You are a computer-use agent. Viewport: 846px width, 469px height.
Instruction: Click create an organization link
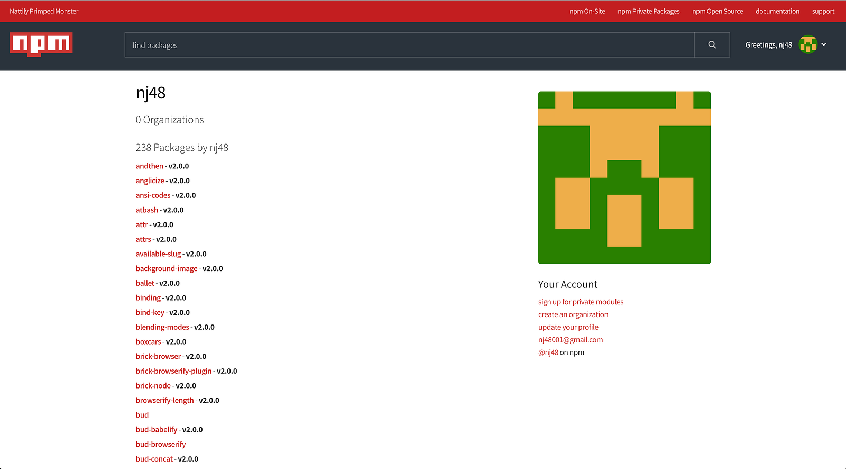(573, 314)
